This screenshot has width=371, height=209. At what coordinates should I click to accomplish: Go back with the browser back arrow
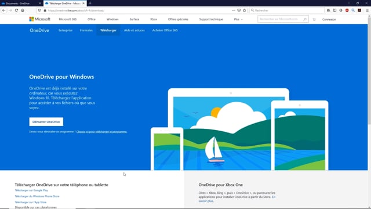point(4,10)
